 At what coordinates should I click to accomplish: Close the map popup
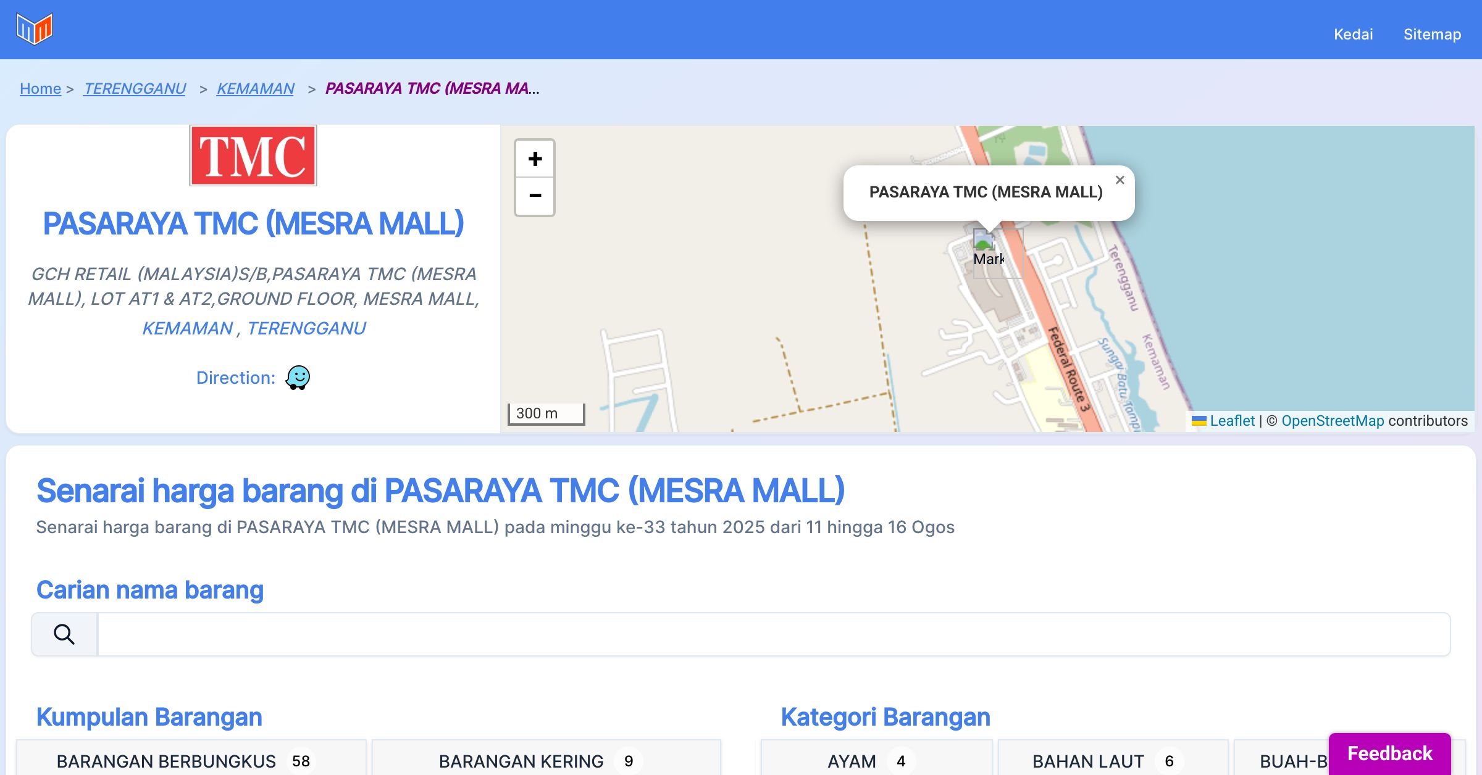(x=1120, y=180)
